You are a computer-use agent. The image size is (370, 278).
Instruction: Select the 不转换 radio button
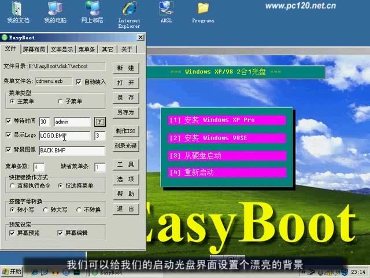79,210
